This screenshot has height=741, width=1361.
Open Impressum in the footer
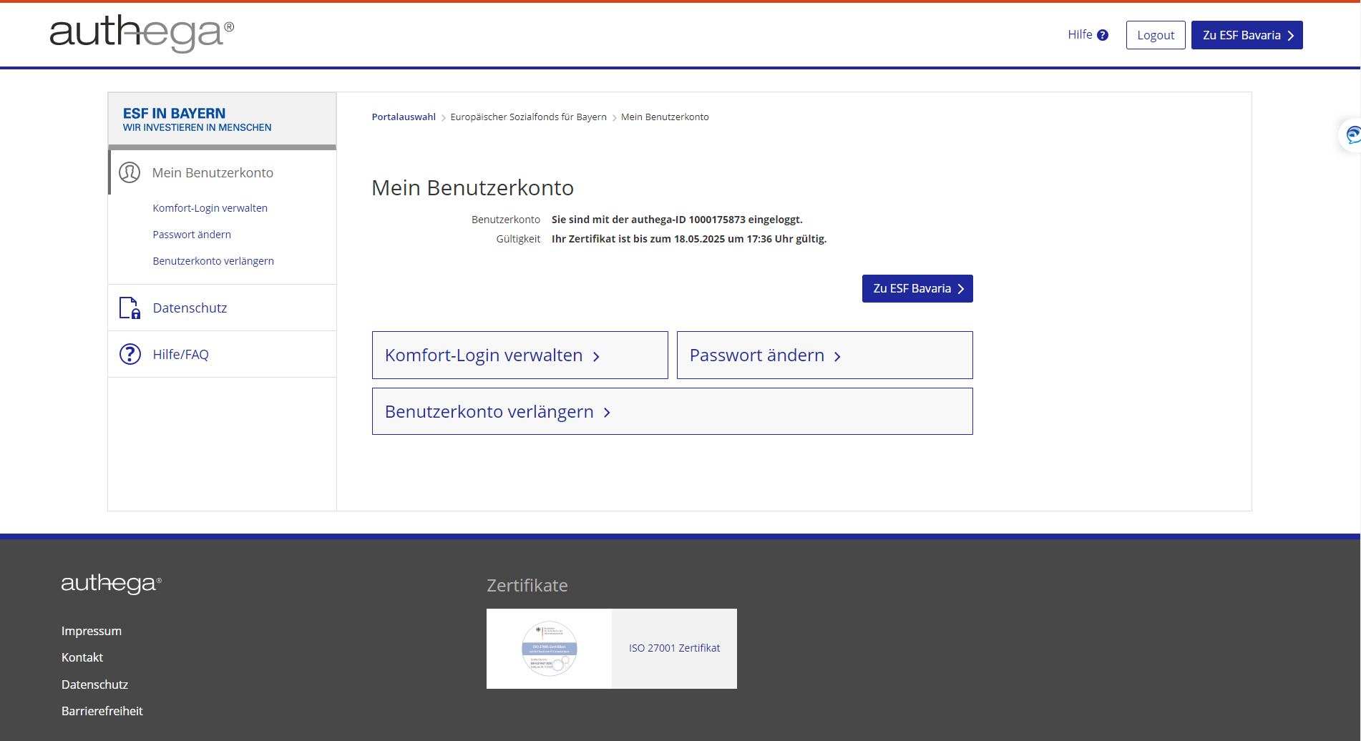(92, 631)
